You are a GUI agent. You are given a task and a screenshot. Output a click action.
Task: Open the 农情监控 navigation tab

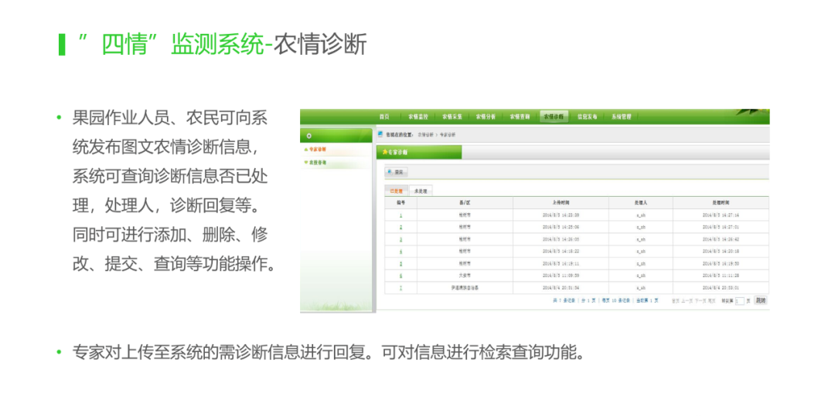click(x=418, y=117)
